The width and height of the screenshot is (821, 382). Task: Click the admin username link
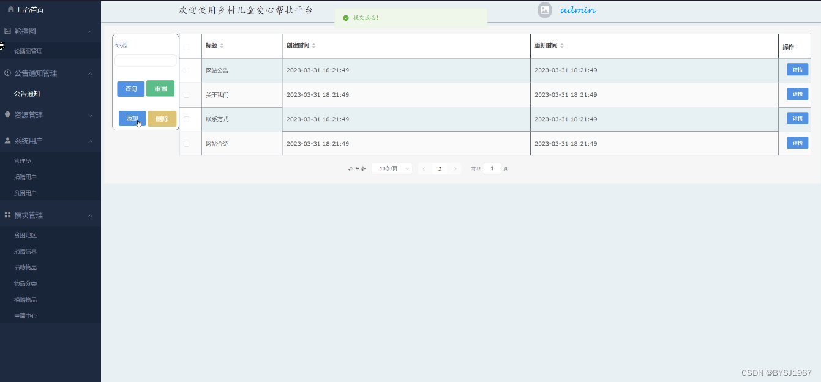(578, 10)
